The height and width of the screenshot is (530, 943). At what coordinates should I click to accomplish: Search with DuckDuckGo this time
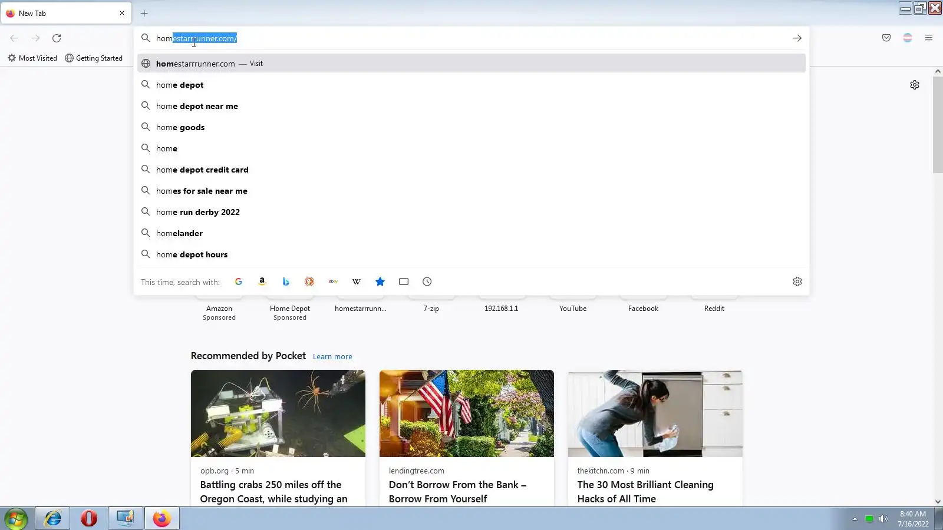[309, 281]
